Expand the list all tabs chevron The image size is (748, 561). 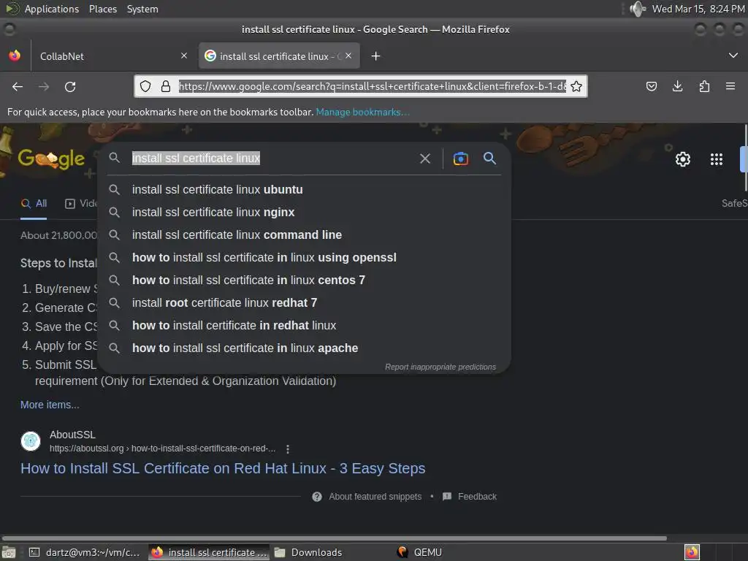pyautogui.click(x=733, y=56)
